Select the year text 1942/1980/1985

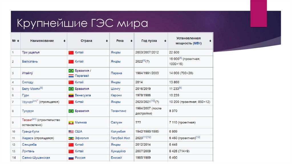(147, 131)
